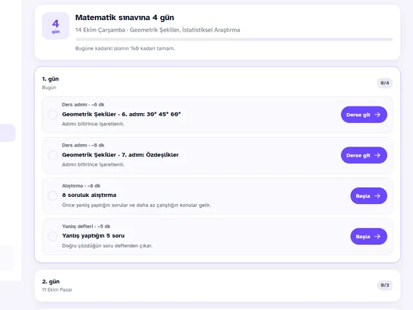
Task: Click the exam date text 14 Ekim Çarşamba
Action: 100,30
